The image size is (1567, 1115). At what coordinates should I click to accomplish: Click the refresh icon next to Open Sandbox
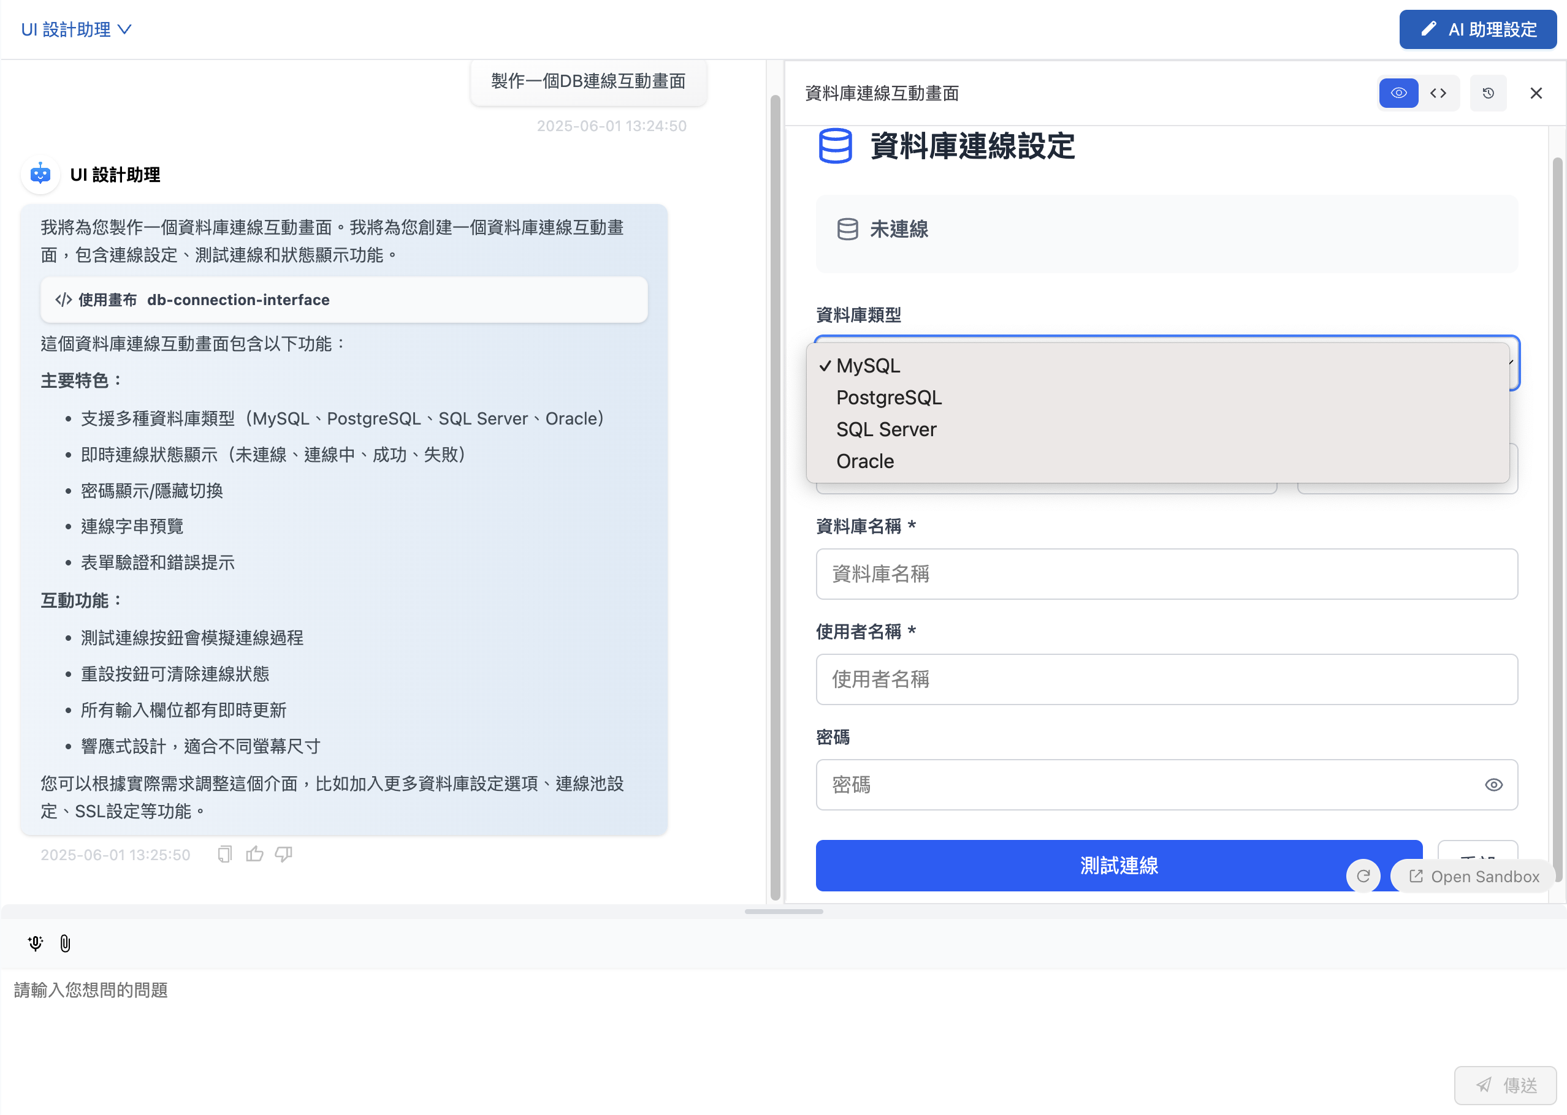(1363, 875)
